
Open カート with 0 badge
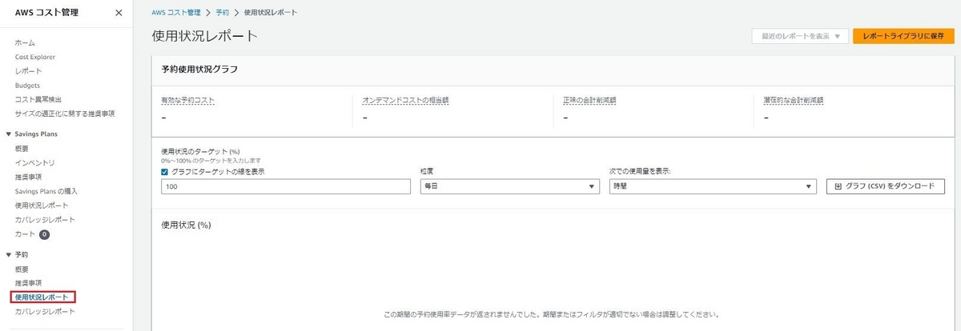click(25, 234)
